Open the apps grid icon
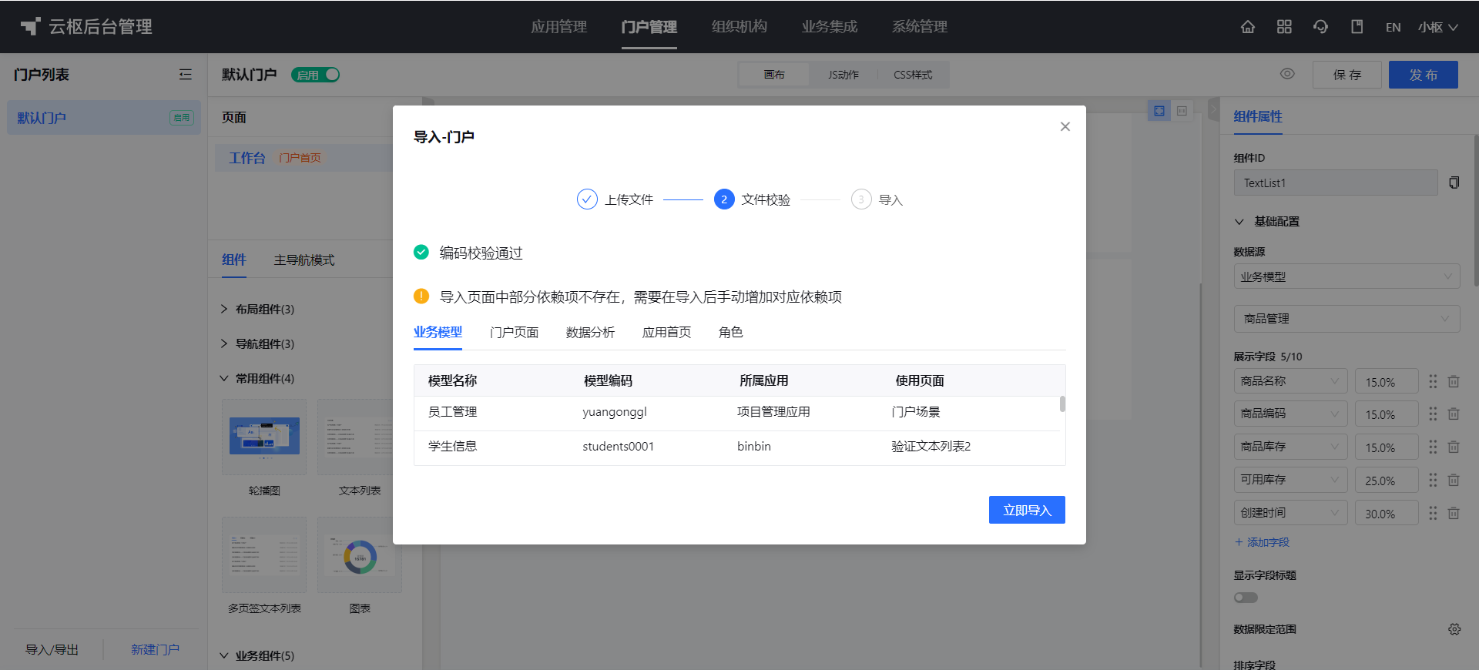The image size is (1479, 670). pos(1284,27)
